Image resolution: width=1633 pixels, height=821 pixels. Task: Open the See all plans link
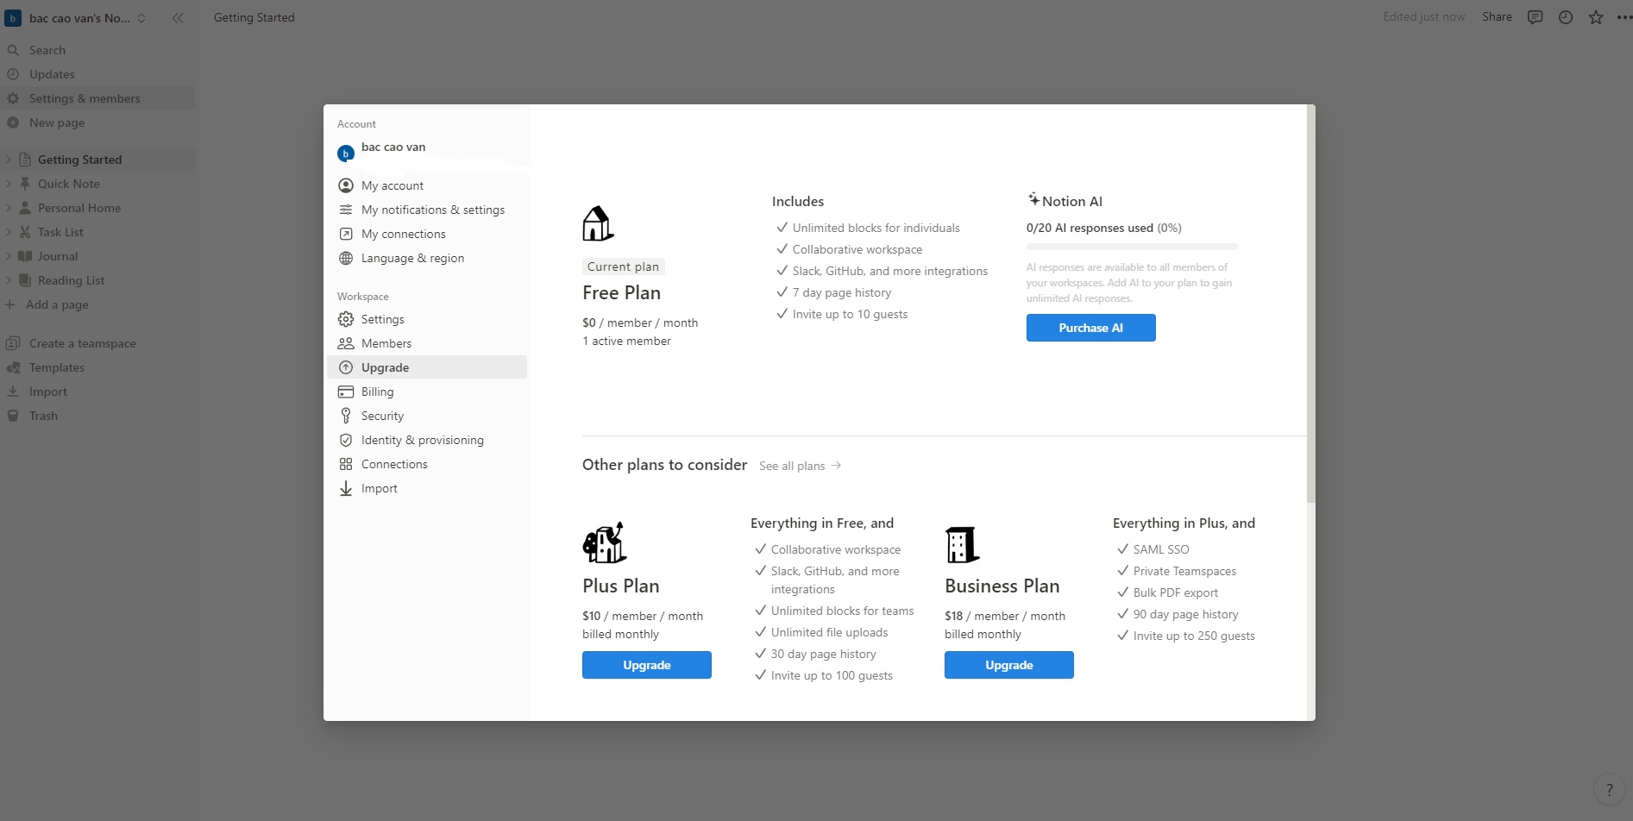pyautogui.click(x=801, y=466)
